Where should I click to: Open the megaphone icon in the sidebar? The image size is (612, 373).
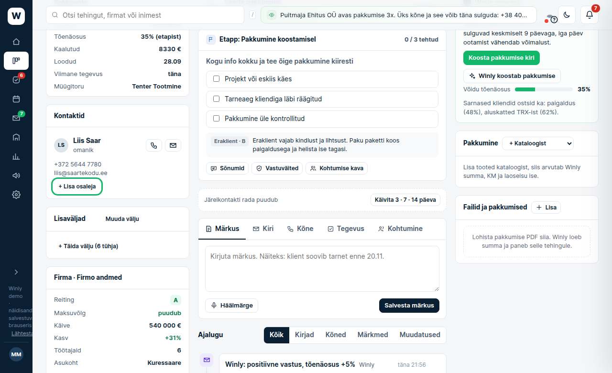(x=16, y=176)
